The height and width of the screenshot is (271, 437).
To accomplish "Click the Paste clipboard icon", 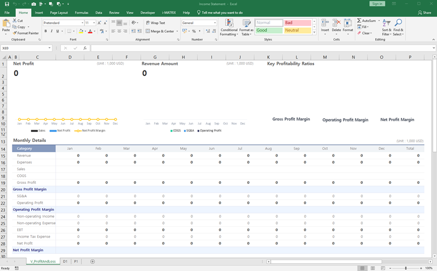I will [x=6, y=24].
